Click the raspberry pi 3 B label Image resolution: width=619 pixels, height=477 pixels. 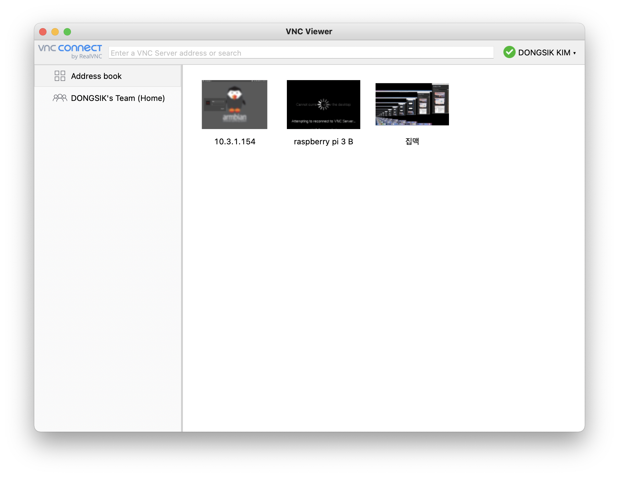(323, 142)
